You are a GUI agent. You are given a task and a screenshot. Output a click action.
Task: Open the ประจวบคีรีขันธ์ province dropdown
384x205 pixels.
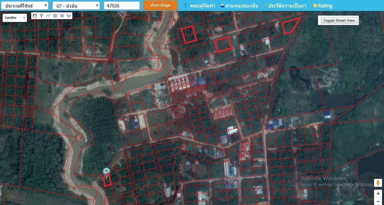(x=26, y=6)
